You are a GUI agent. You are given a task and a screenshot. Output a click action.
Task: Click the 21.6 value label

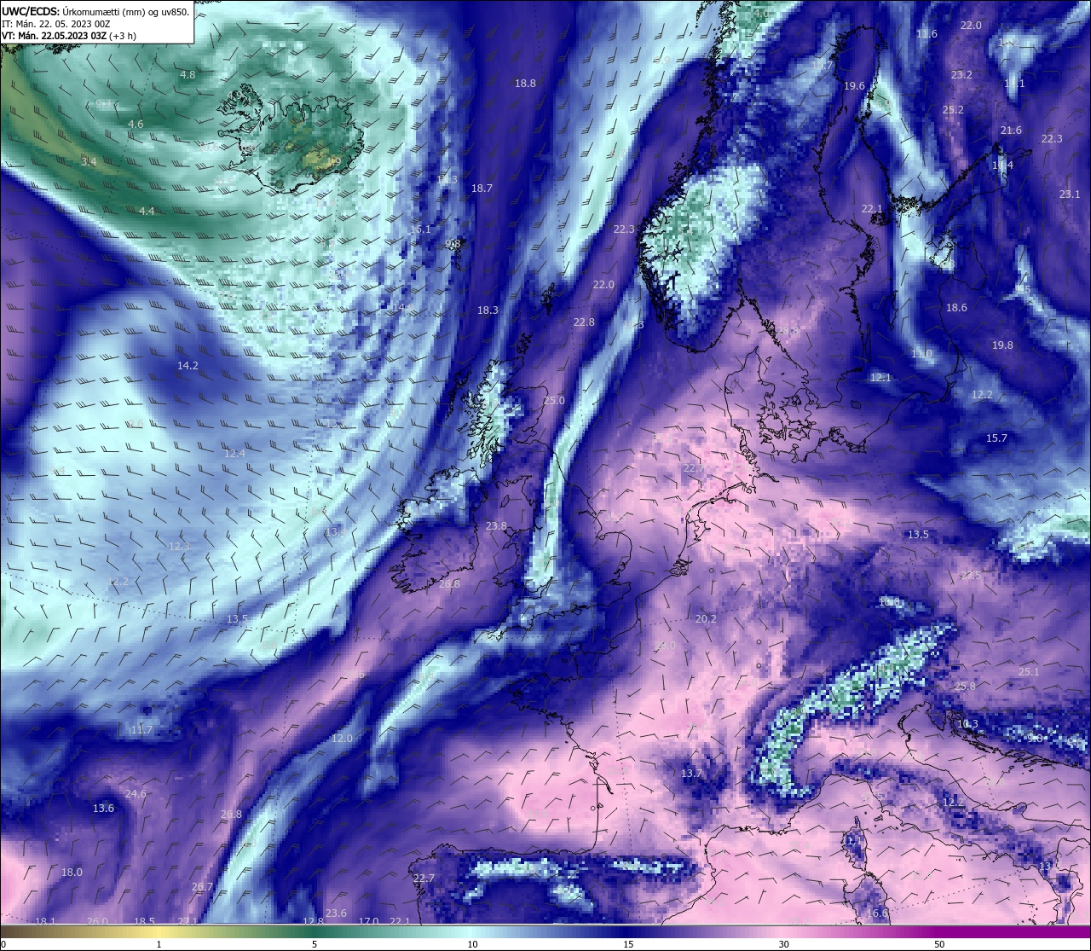[1011, 130]
